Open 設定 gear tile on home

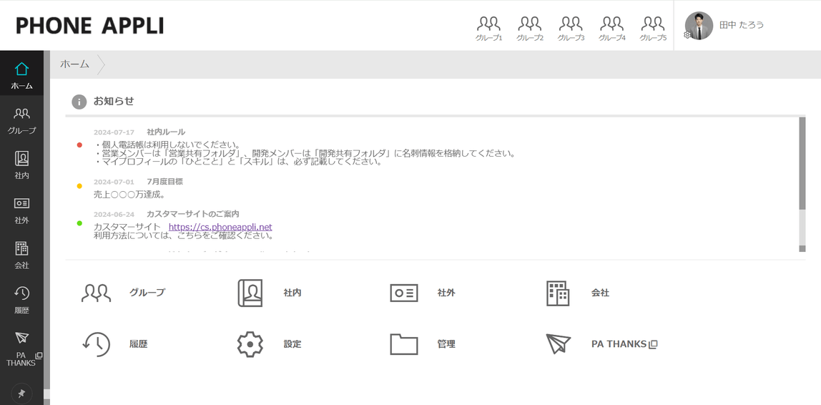point(270,344)
